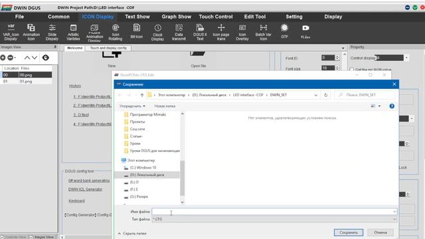Open the Common ribbon tab

tap(58, 17)
